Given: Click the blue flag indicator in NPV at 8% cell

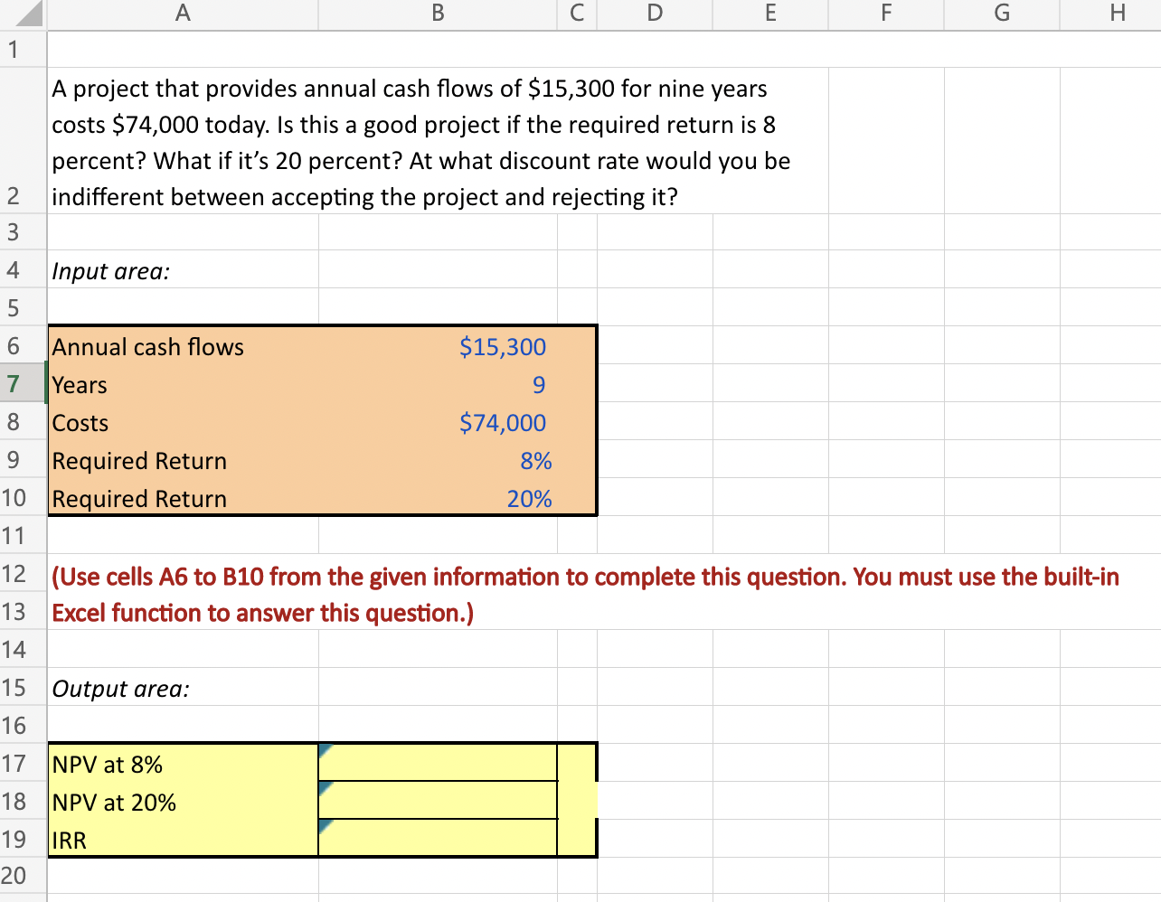Looking at the screenshot, I should pyautogui.click(x=324, y=750).
